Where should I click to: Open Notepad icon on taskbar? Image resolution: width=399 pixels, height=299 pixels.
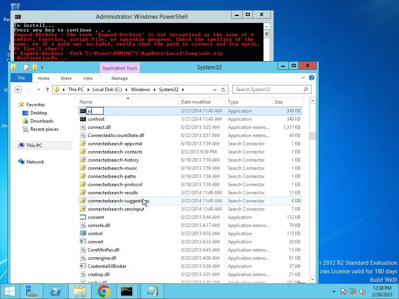[x=152, y=291]
